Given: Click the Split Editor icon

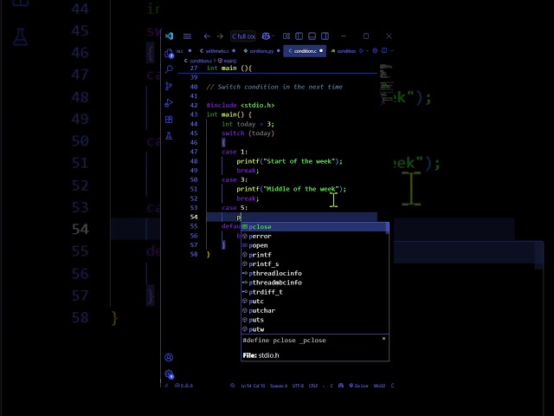Looking at the screenshot, I should click(x=384, y=50).
